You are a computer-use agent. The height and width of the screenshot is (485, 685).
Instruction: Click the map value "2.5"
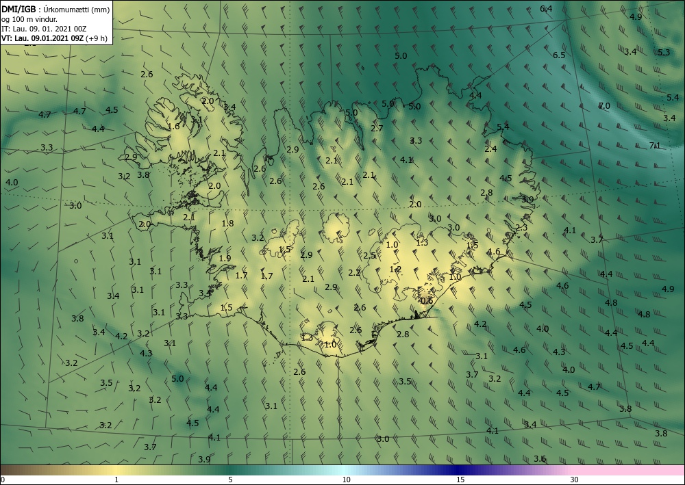click(369, 256)
